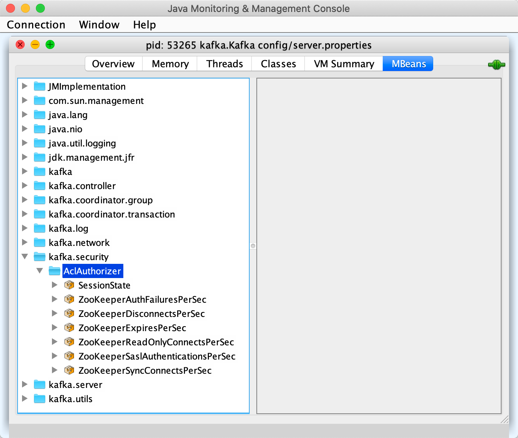Switch to the Memory tab
Viewport: 518px width, 438px height.
[x=170, y=64]
